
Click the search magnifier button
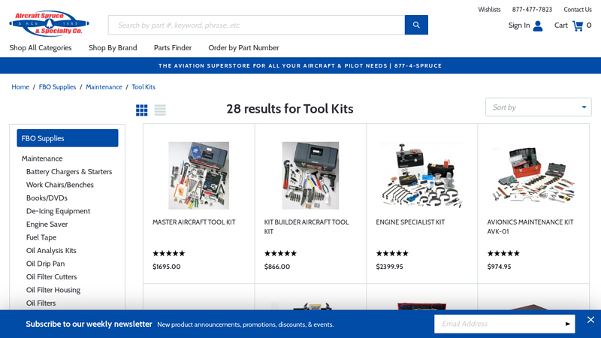click(x=416, y=25)
